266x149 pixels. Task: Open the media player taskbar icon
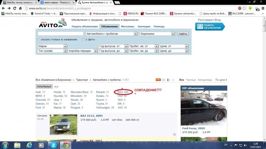click(x=41, y=145)
